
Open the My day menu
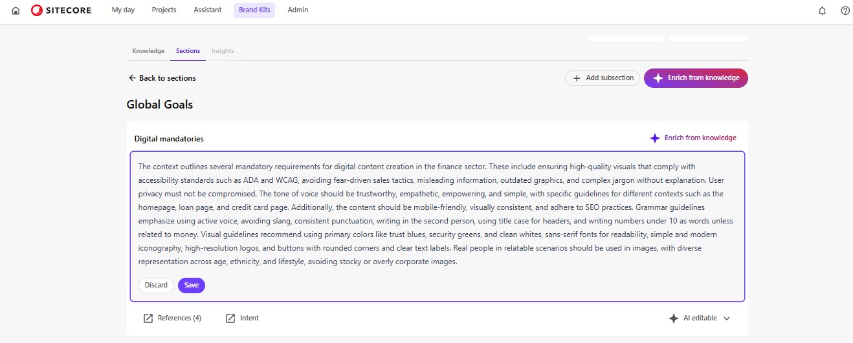click(123, 10)
